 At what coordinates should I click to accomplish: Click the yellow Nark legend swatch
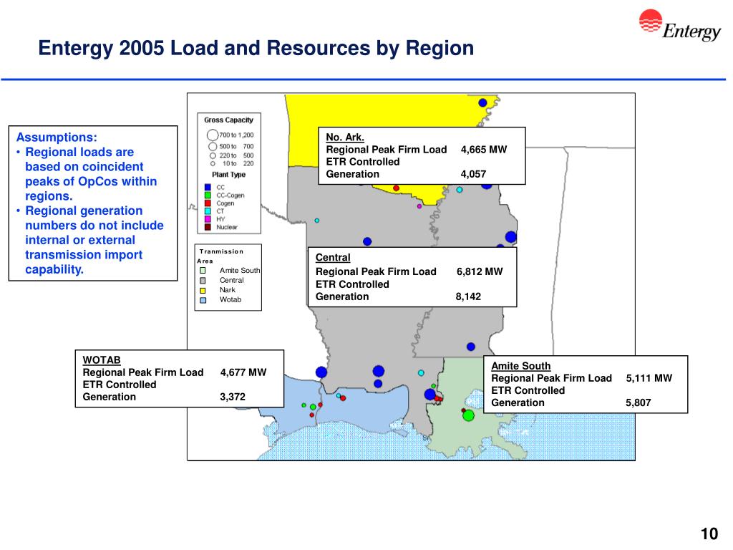203,291
